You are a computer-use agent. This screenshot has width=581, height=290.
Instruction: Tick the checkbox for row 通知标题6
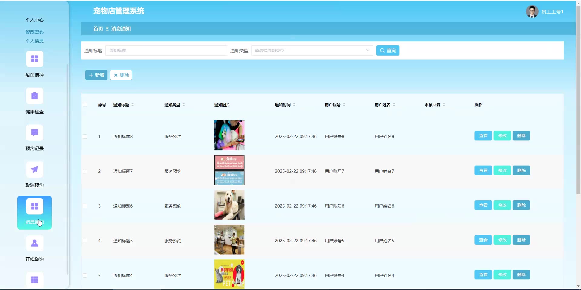85,206
